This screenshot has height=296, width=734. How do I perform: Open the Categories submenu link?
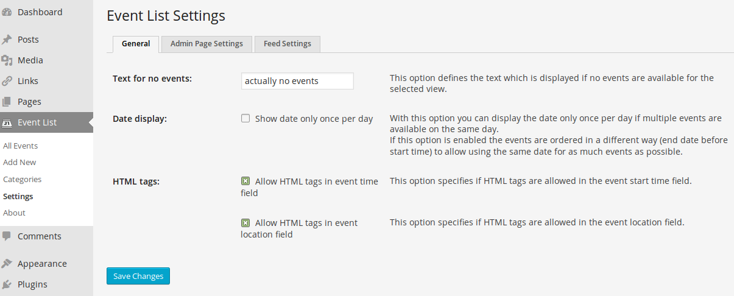pos(22,180)
